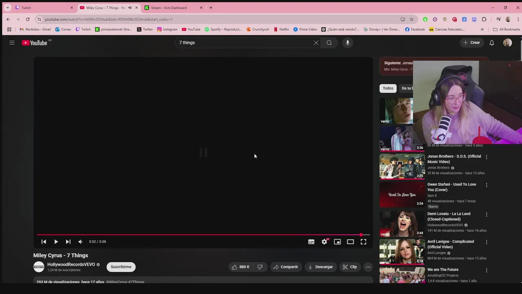This screenshot has width=522, height=294.
Task: Toggle subtitles in the player
Action: click(x=311, y=242)
